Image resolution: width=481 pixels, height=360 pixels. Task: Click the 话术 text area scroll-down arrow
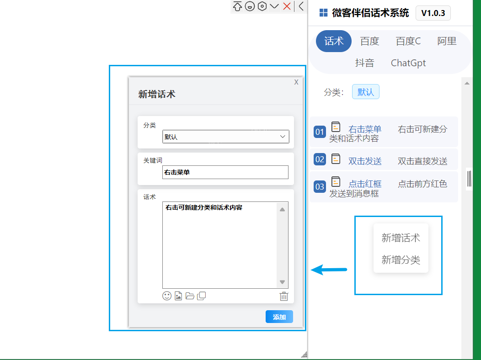282,282
